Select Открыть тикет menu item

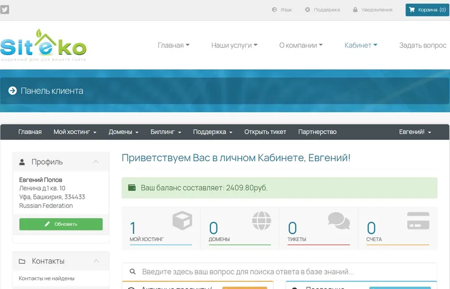point(265,132)
